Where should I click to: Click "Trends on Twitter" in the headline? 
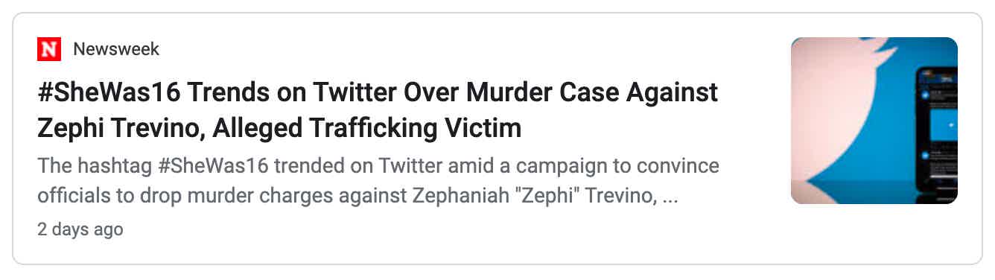coord(290,92)
